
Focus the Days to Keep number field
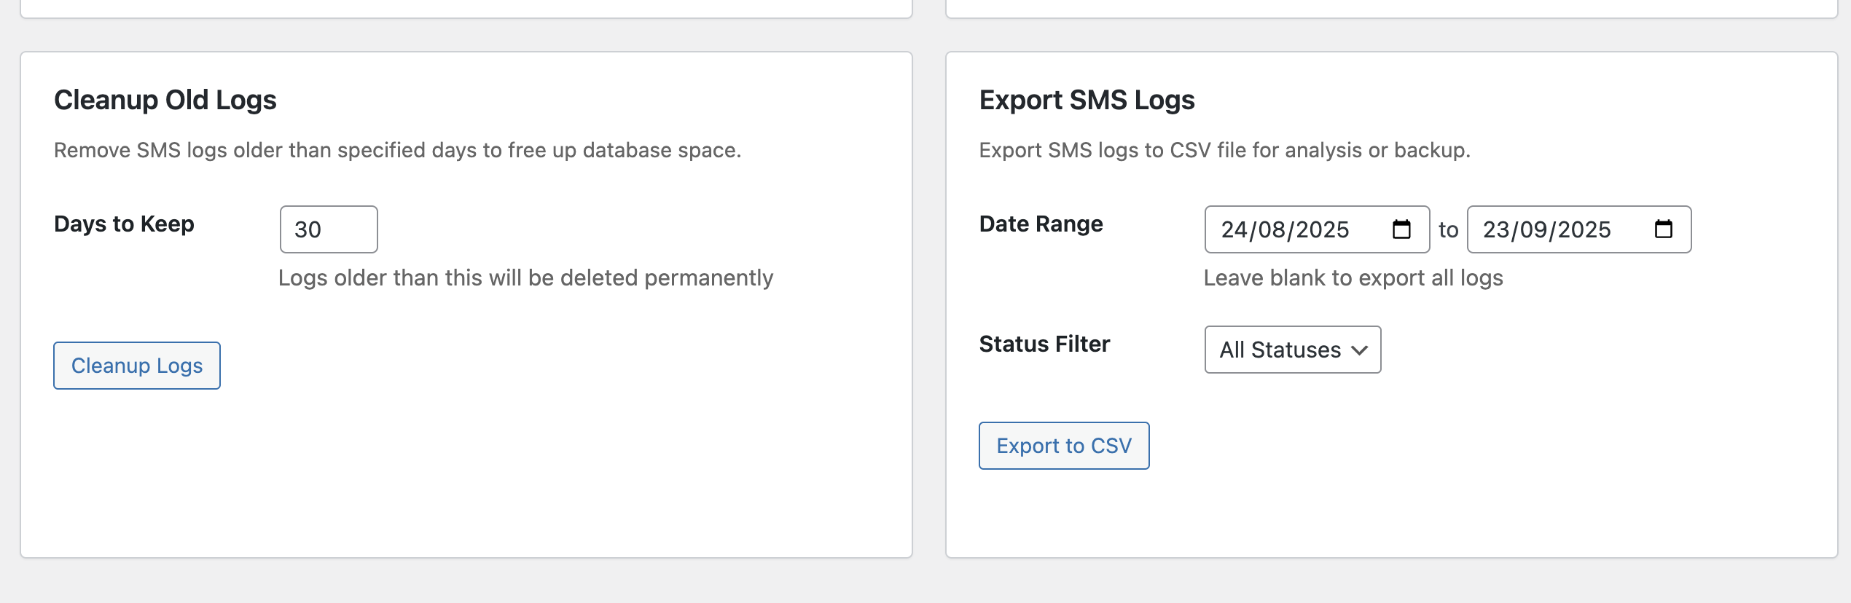[x=328, y=229]
